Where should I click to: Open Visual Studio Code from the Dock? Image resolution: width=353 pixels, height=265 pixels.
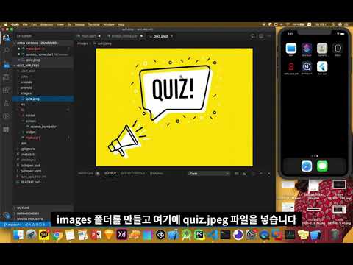click(213, 235)
